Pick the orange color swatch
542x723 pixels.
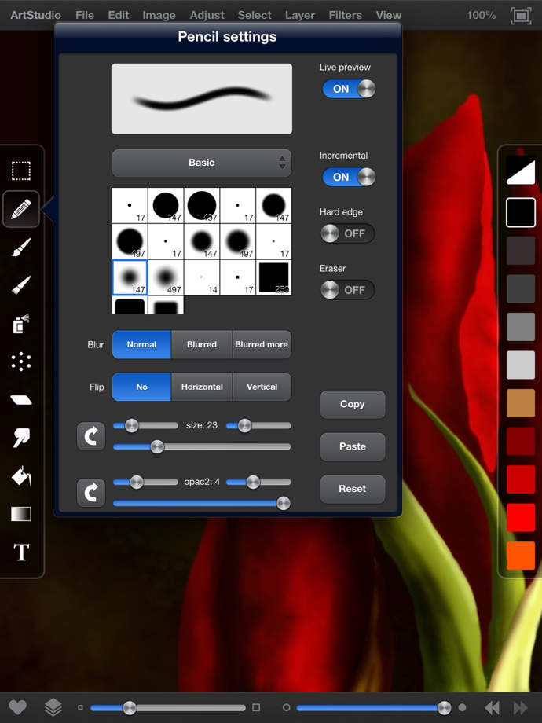pyautogui.click(x=521, y=556)
